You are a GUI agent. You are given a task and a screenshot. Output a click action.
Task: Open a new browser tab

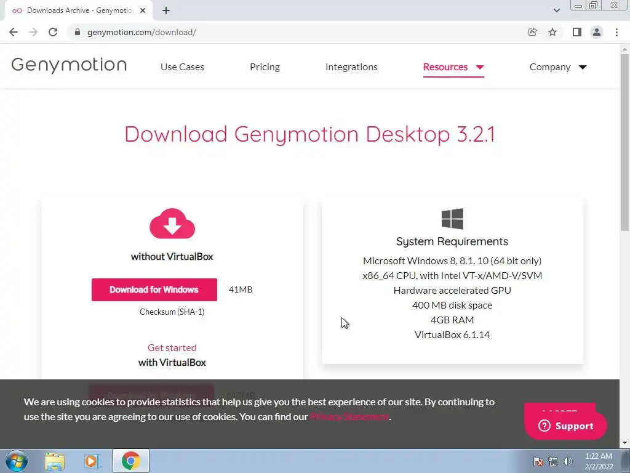(166, 11)
